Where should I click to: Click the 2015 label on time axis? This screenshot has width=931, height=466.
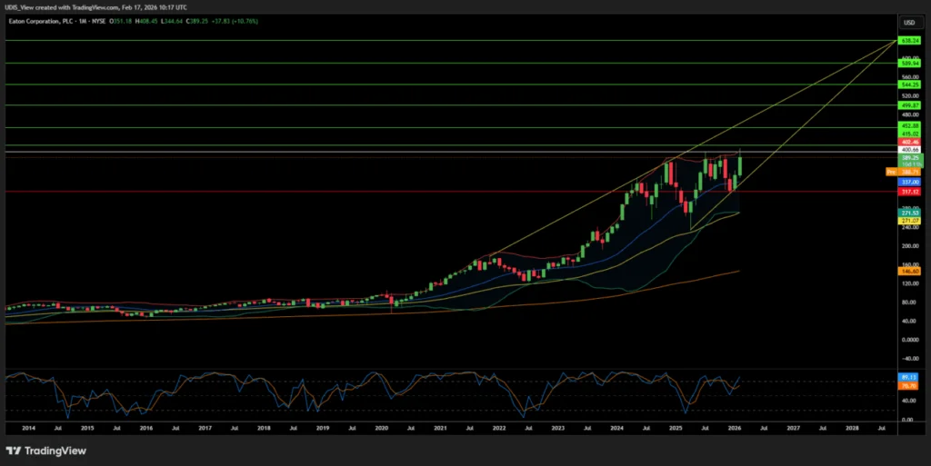(x=86, y=428)
